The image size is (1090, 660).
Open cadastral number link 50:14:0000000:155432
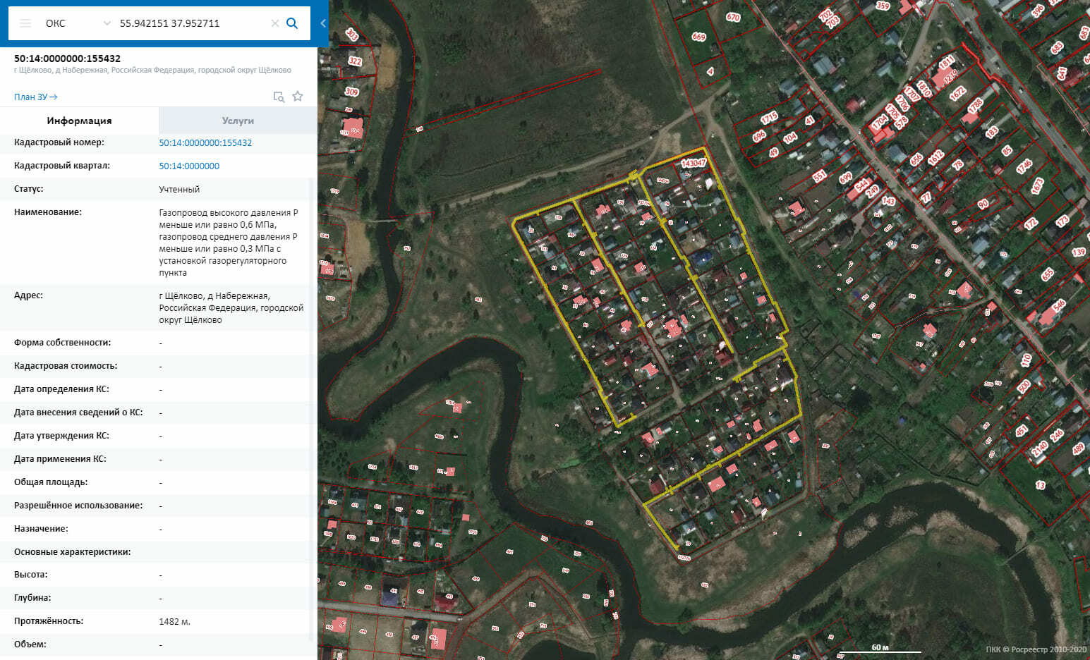click(x=205, y=142)
